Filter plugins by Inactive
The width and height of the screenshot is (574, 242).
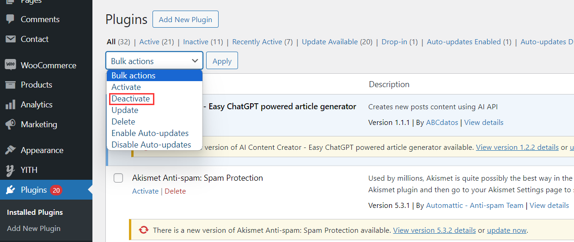tap(195, 42)
